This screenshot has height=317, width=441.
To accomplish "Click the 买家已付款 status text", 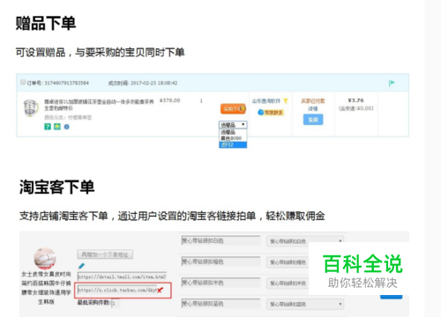I will tap(313, 101).
